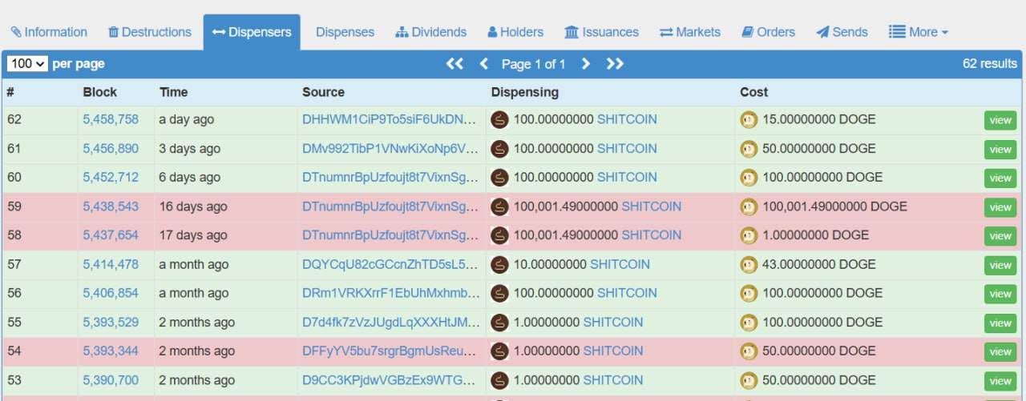View dispenser number 56
Image resolution: width=1026 pixels, height=401 pixels.
click(x=1000, y=294)
